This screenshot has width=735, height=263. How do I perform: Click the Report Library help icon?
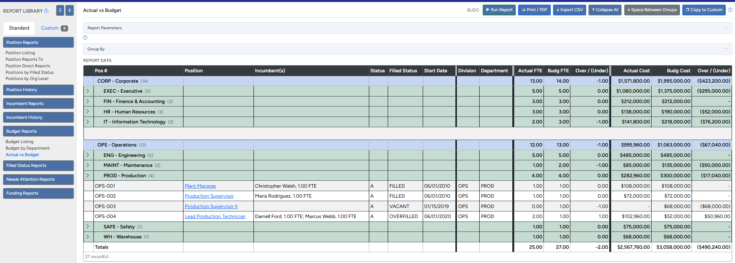pyautogui.click(x=46, y=11)
